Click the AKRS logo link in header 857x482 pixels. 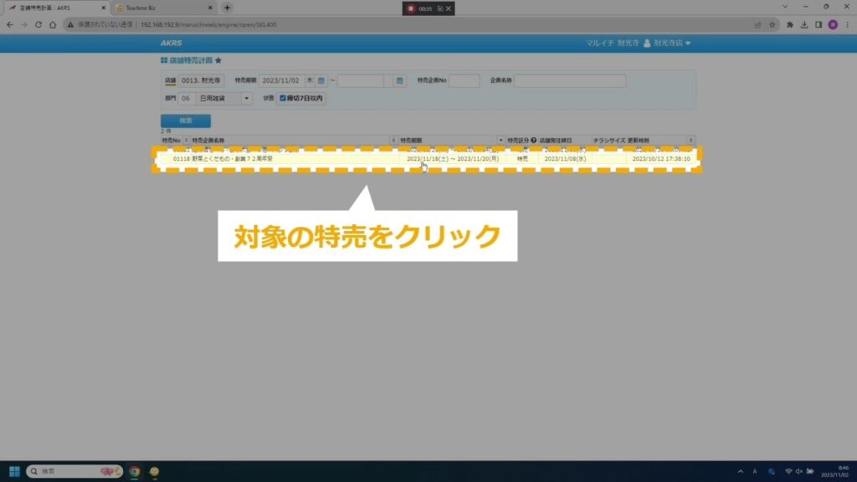click(x=172, y=43)
